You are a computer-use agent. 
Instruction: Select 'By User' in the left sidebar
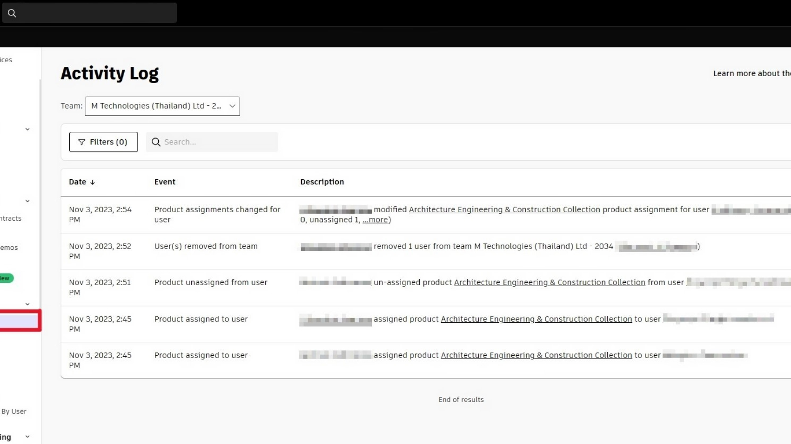[x=14, y=411]
